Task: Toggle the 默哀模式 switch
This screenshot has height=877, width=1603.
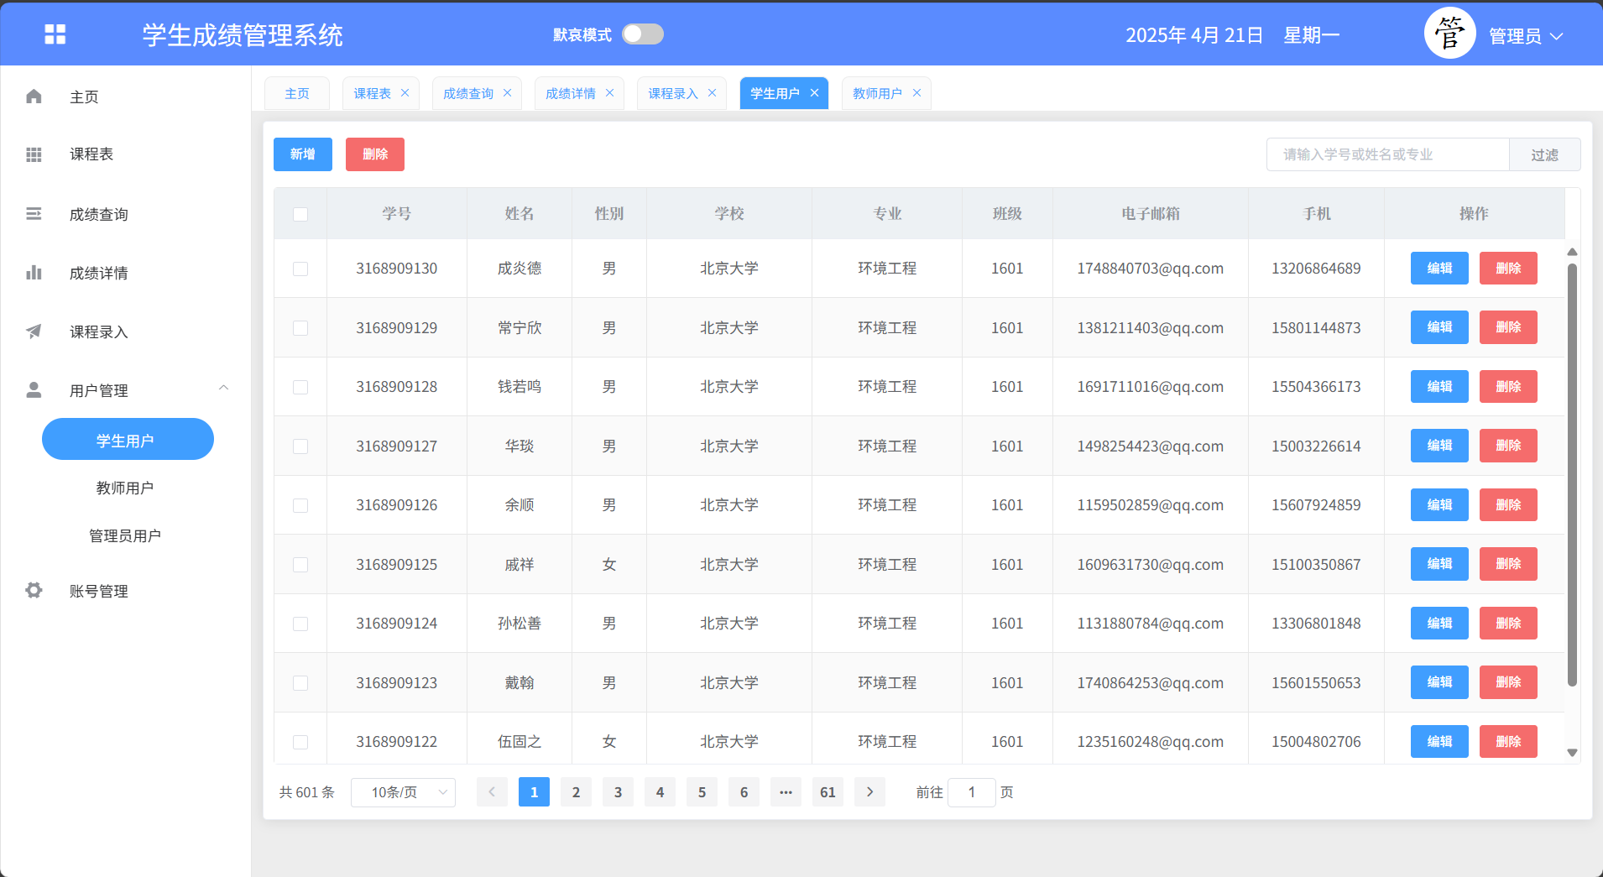Action: pos(642,34)
